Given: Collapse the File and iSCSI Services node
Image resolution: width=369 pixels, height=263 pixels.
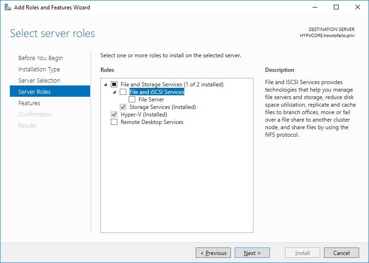Looking at the screenshot, I should tap(114, 92).
